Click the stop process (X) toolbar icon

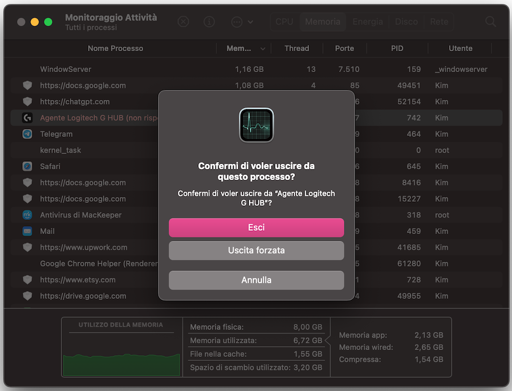coord(183,22)
